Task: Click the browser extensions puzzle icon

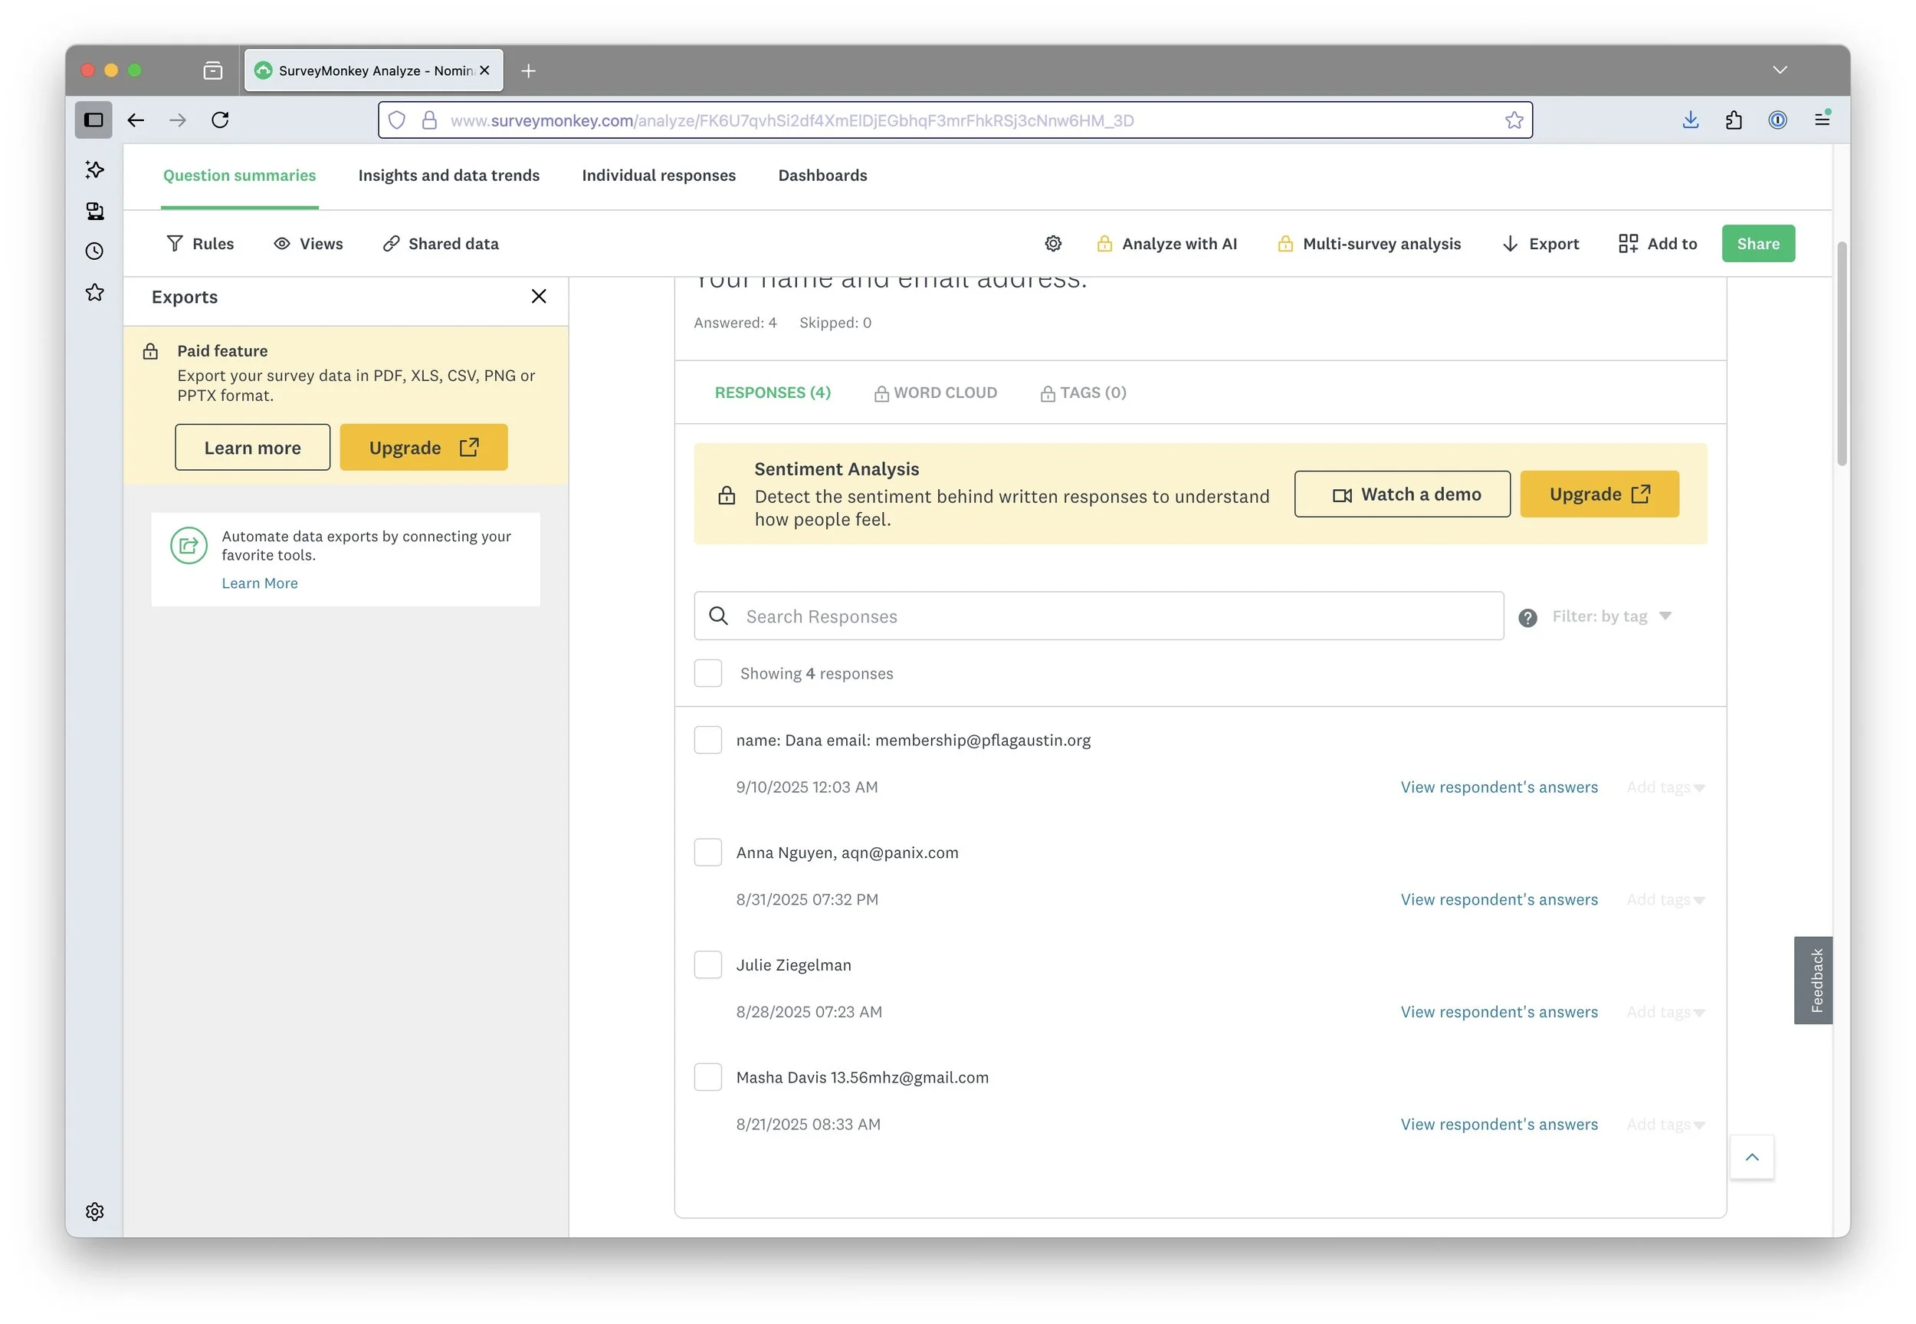Action: tap(1734, 121)
